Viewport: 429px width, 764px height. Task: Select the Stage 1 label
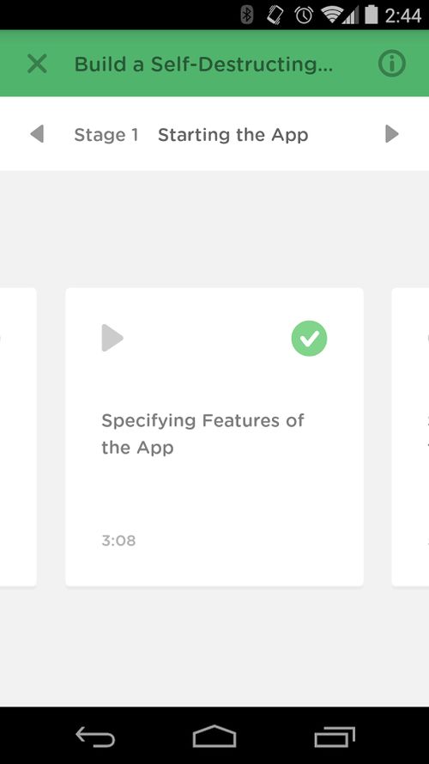(x=106, y=134)
